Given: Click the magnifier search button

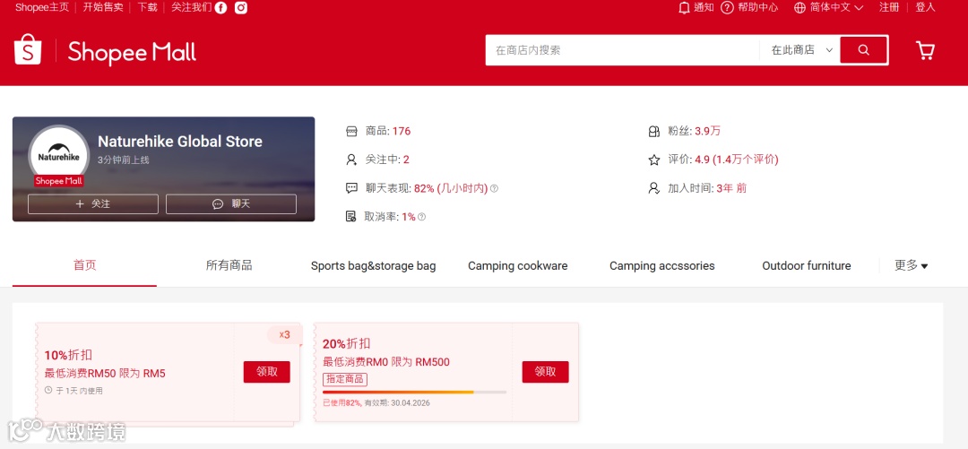Looking at the screenshot, I should click(x=864, y=50).
